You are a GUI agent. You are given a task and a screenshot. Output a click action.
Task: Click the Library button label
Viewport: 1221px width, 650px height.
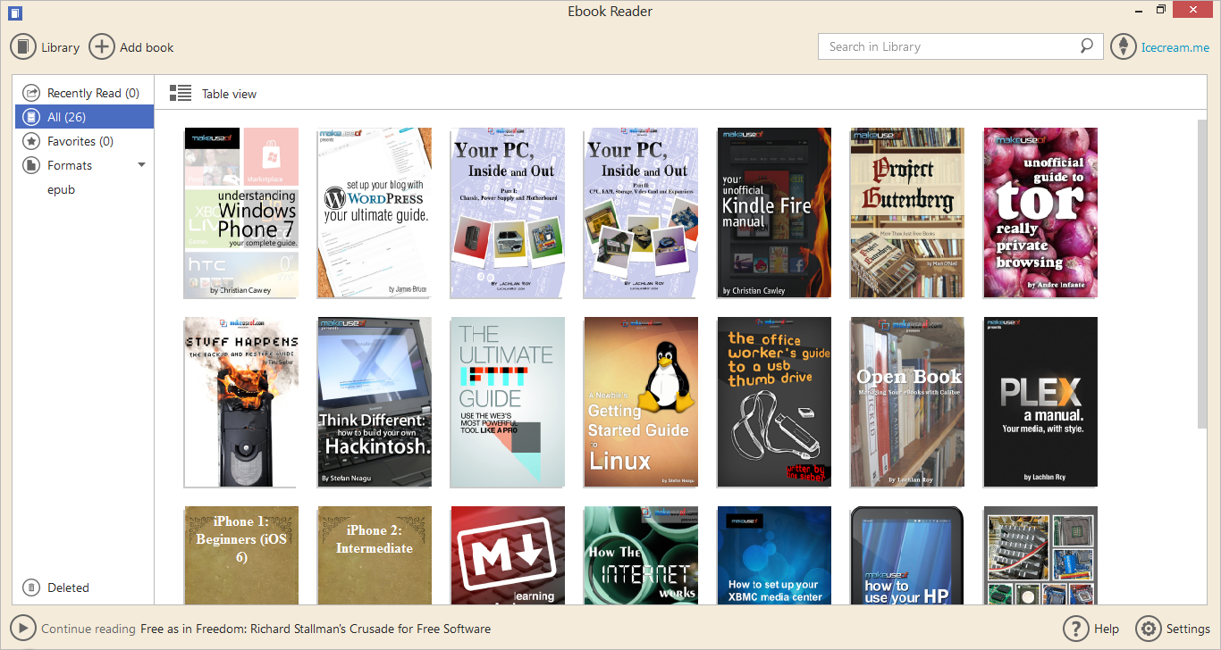[60, 47]
